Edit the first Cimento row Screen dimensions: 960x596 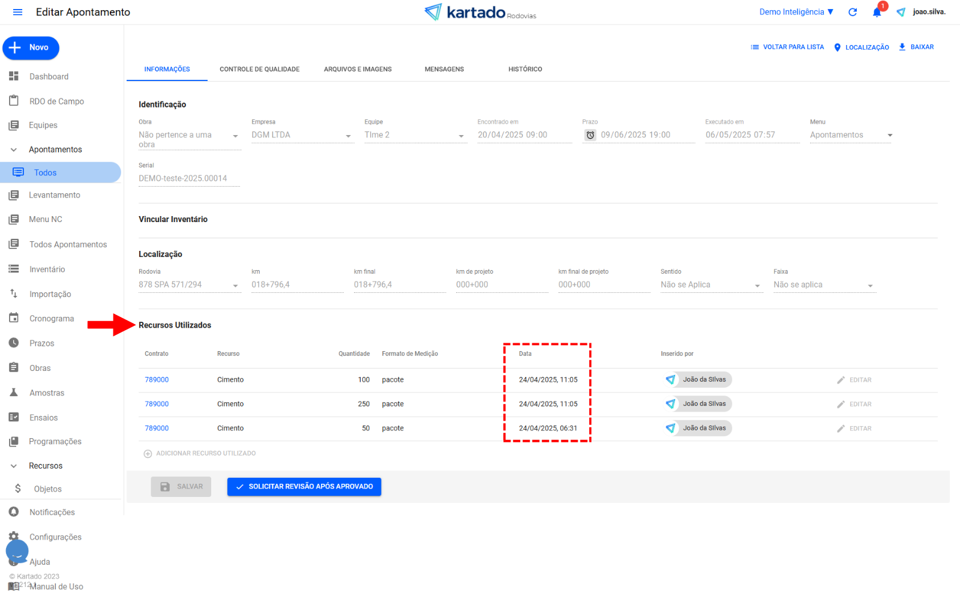(854, 380)
